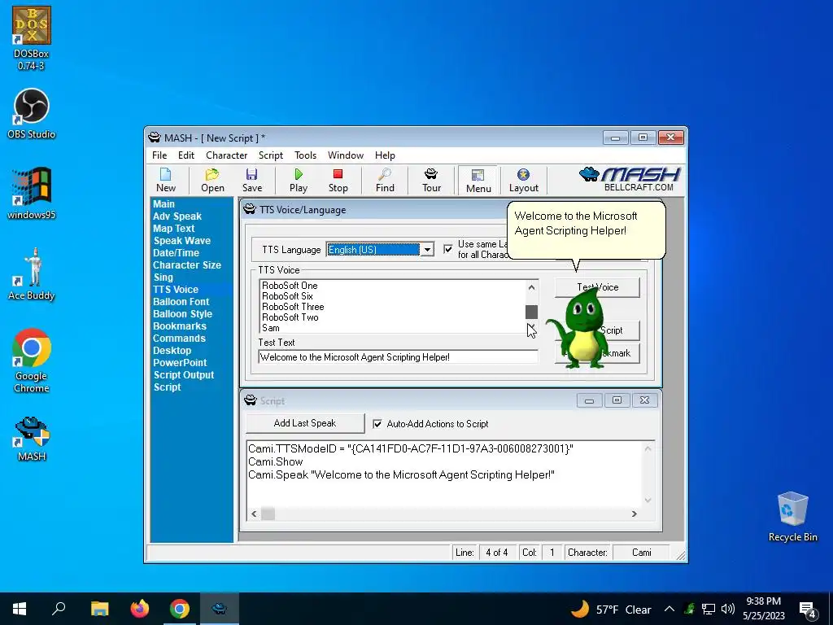833x625 pixels.
Task: Toggle Use same Language for all Characters
Action: (x=448, y=249)
